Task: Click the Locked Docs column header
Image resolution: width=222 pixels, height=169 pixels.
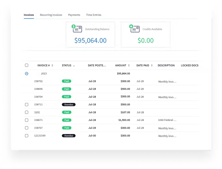Action: (x=189, y=65)
